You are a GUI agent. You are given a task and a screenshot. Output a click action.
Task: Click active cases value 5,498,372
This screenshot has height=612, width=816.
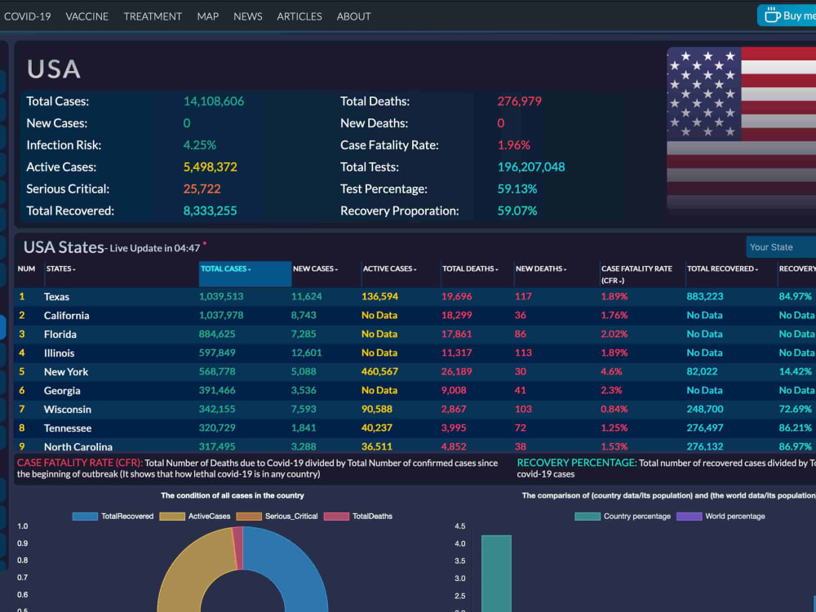(x=211, y=167)
